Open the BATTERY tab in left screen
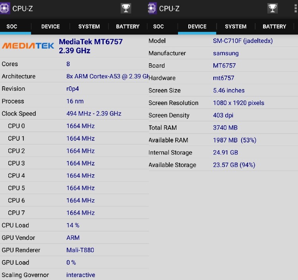The image size is (298, 280). (x=128, y=26)
